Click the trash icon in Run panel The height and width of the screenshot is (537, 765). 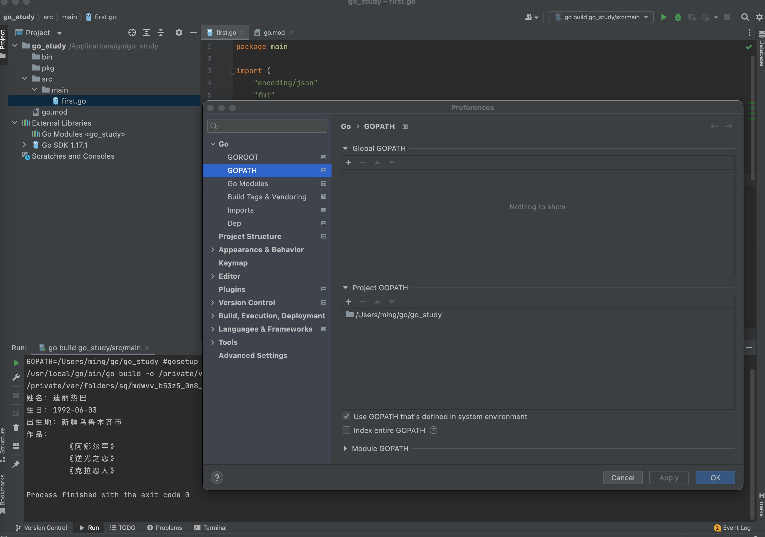point(16,428)
